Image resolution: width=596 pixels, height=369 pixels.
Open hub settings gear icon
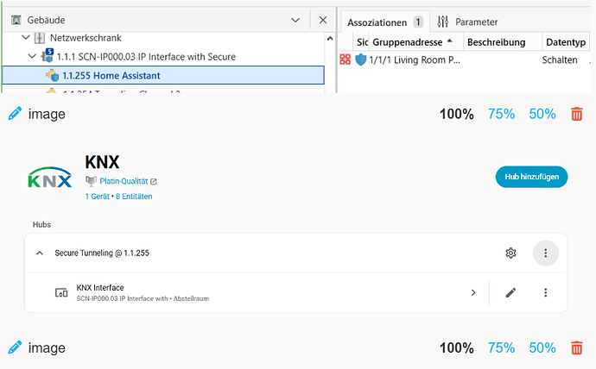(510, 253)
